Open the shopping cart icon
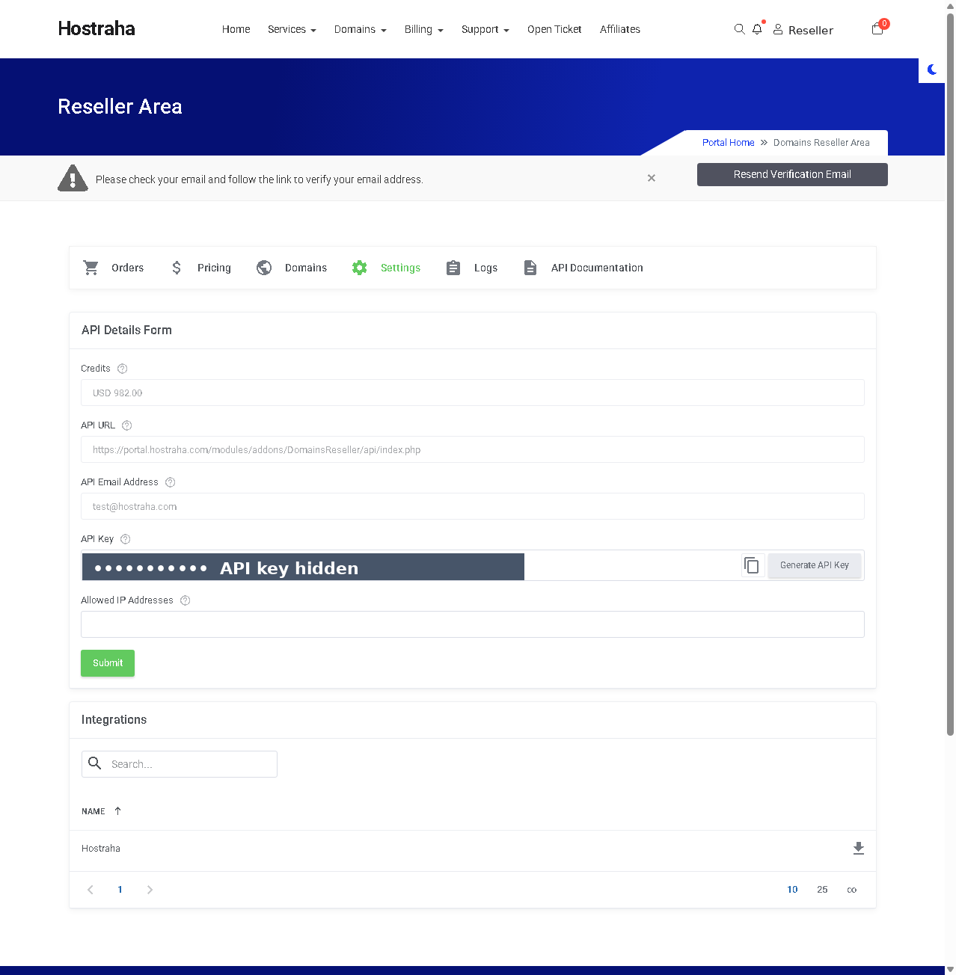This screenshot has height=975, width=956. (x=877, y=29)
